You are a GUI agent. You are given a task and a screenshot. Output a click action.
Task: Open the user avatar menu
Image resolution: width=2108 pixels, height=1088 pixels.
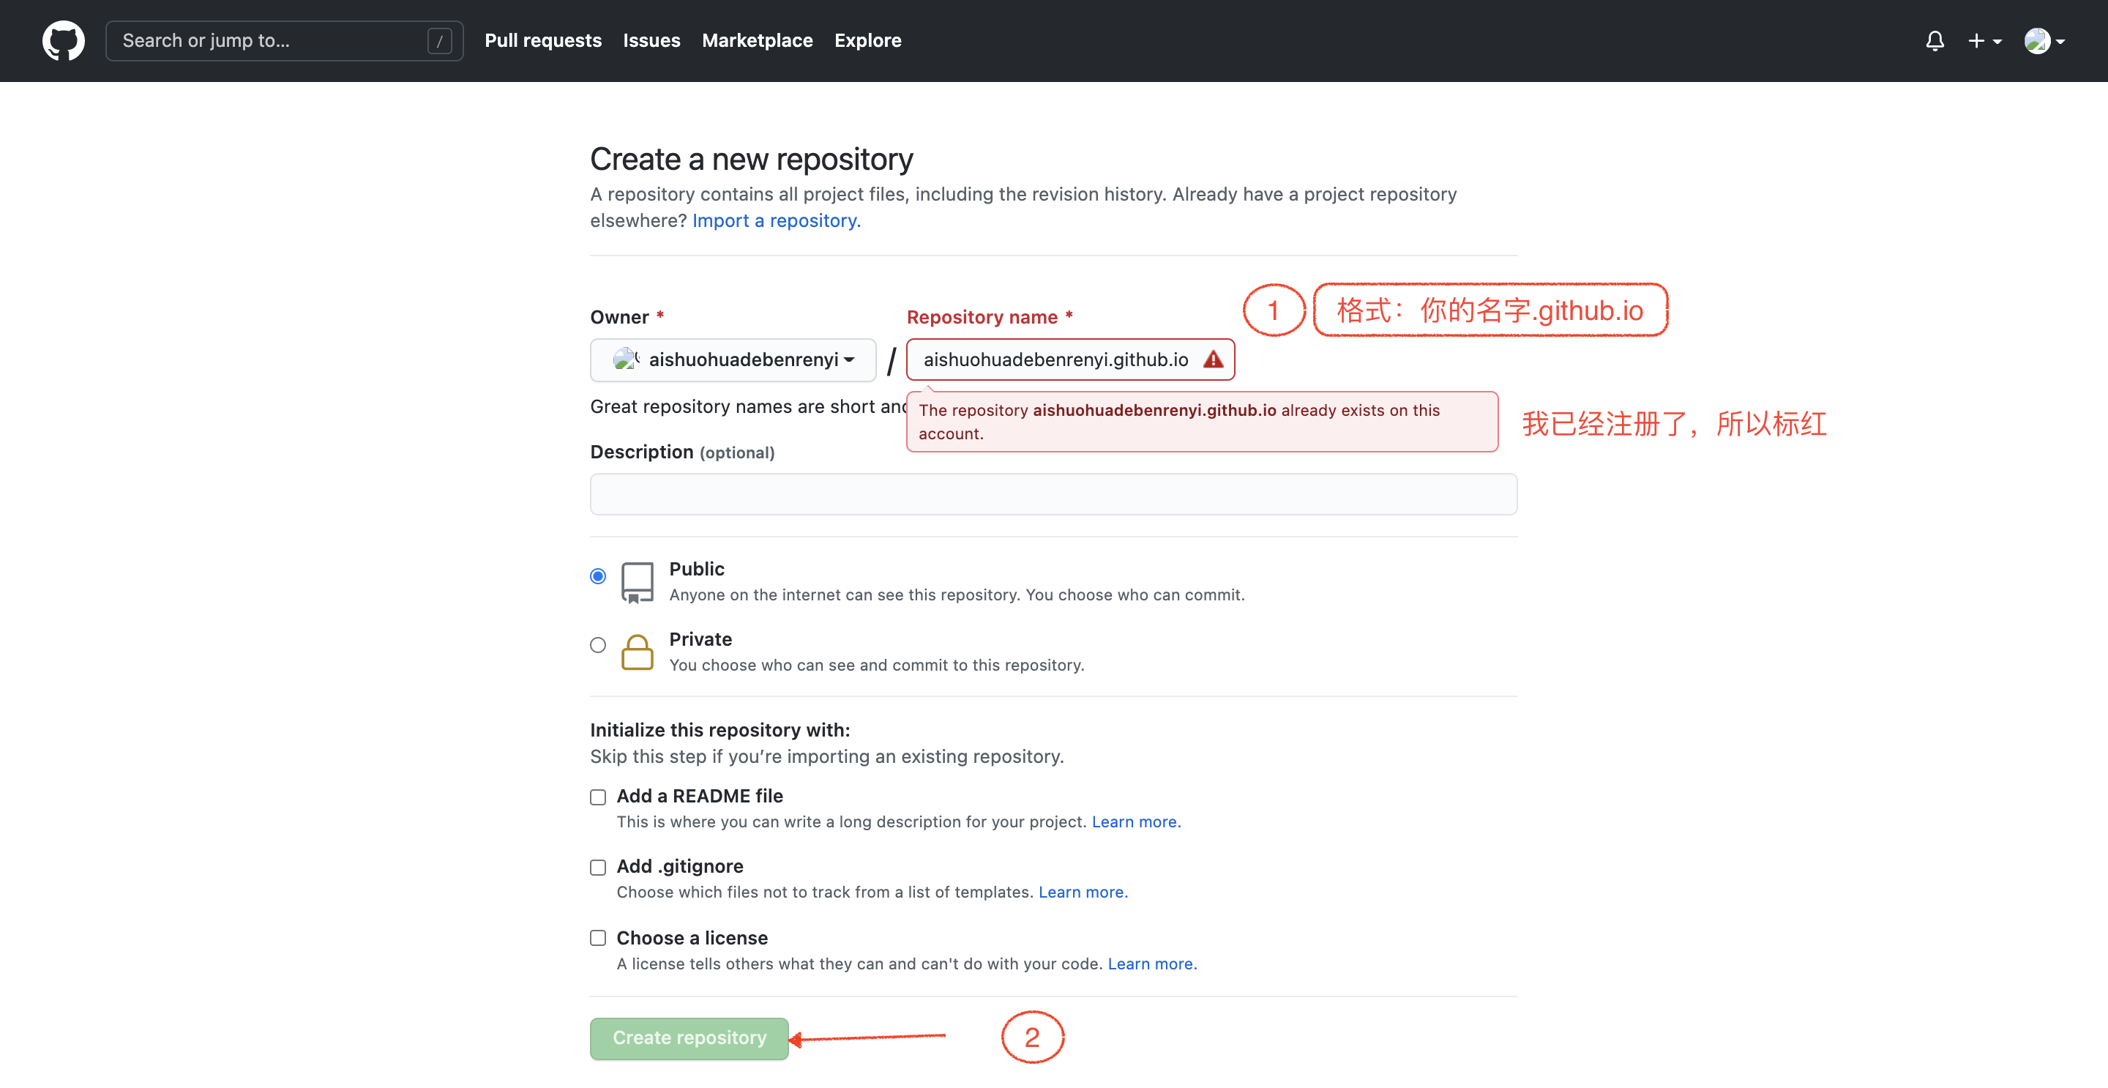pyautogui.click(x=2044, y=41)
